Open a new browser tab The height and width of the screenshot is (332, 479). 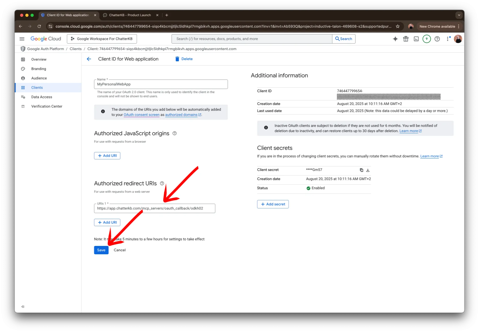click(x=166, y=15)
